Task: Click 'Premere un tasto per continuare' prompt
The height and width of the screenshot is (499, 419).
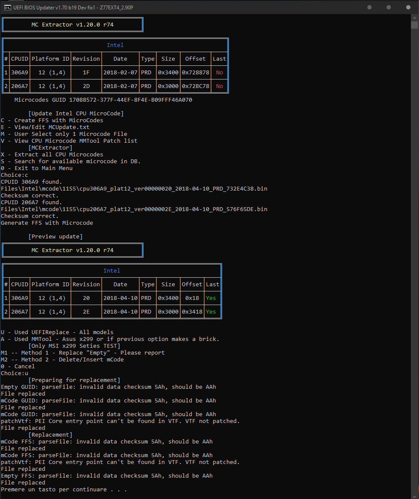Action: pyautogui.click(x=64, y=490)
